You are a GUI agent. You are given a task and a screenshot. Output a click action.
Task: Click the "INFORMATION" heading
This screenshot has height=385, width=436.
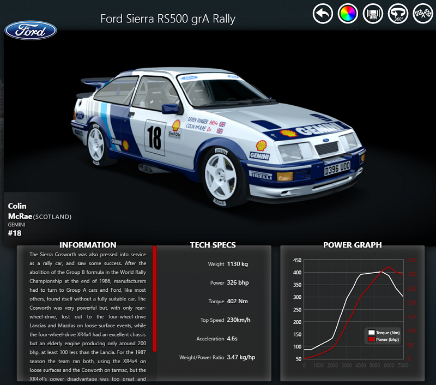[x=88, y=245]
